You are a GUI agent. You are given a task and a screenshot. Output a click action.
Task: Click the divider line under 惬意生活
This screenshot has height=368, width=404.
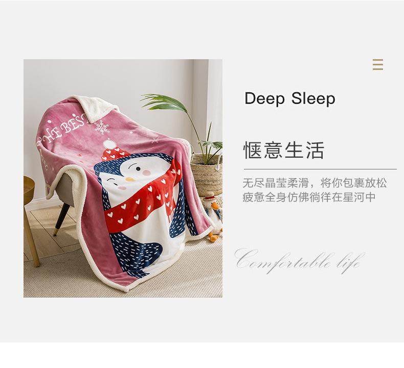click(320, 169)
